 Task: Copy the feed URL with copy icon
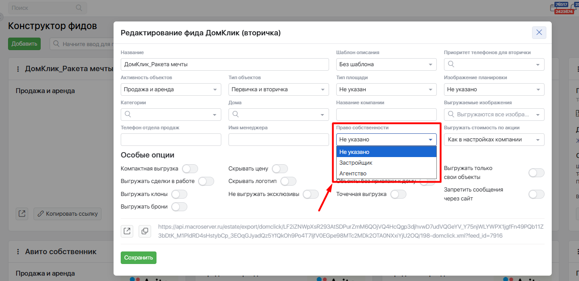pyautogui.click(x=145, y=231)
